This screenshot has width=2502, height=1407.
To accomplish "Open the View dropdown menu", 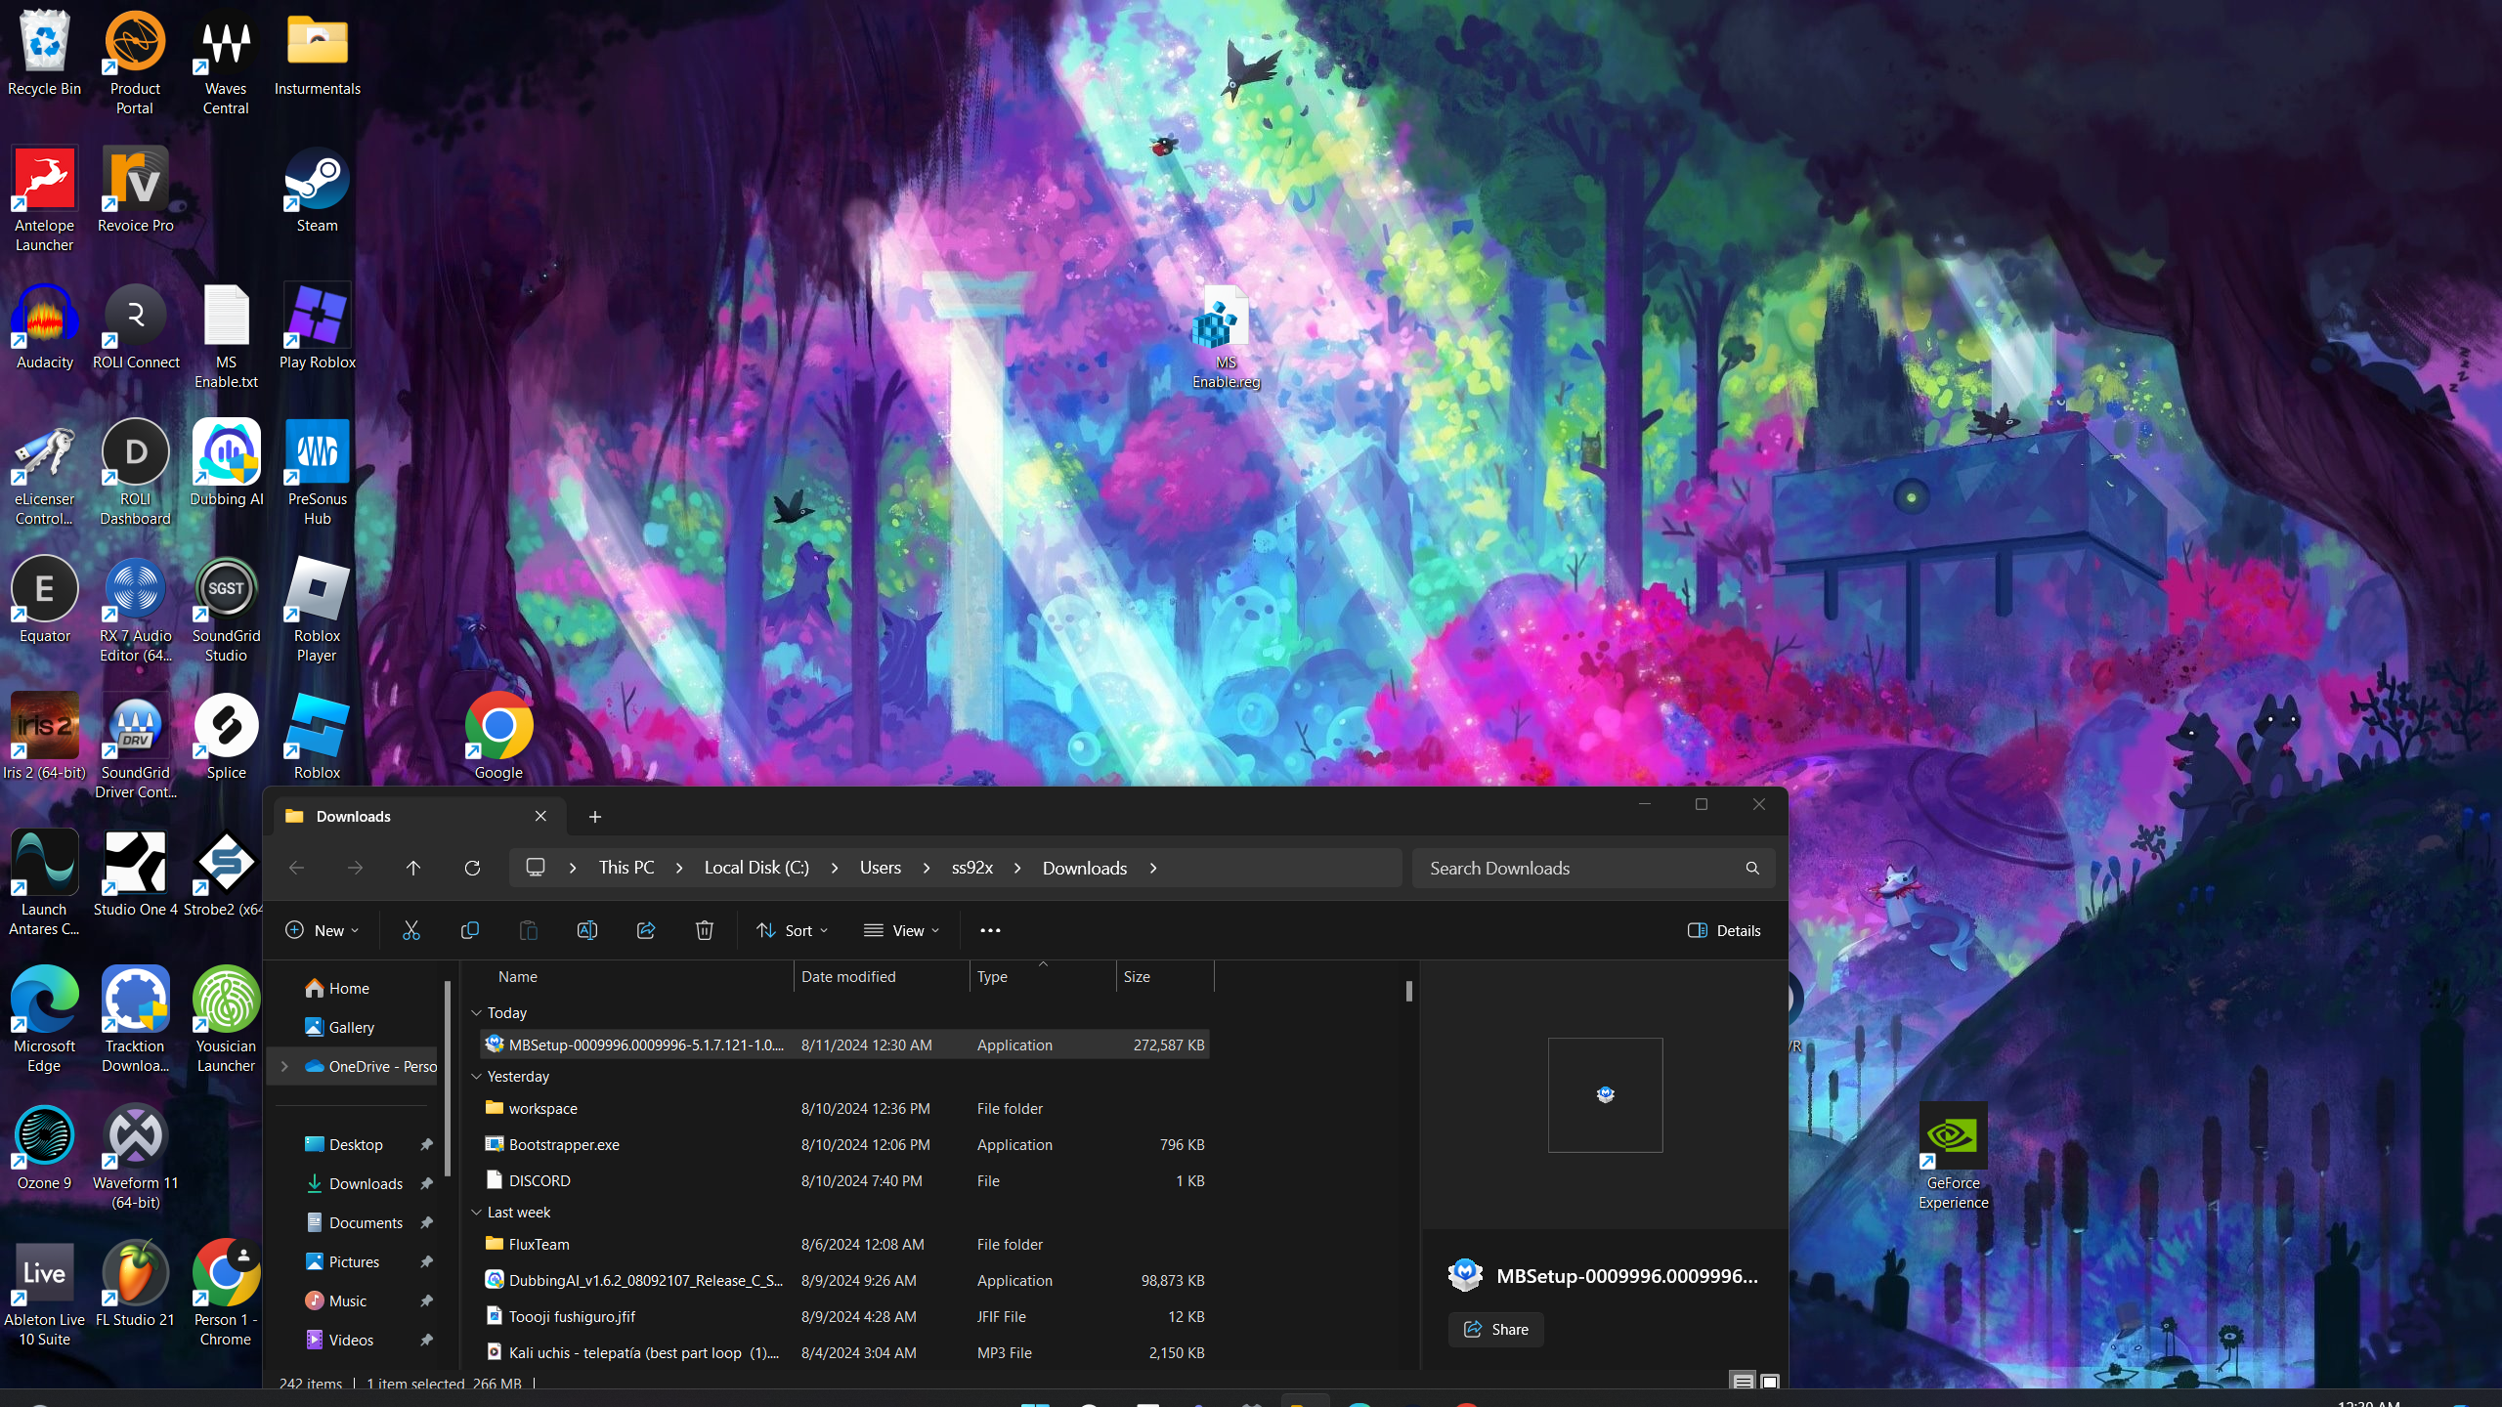I will (902, 930).
